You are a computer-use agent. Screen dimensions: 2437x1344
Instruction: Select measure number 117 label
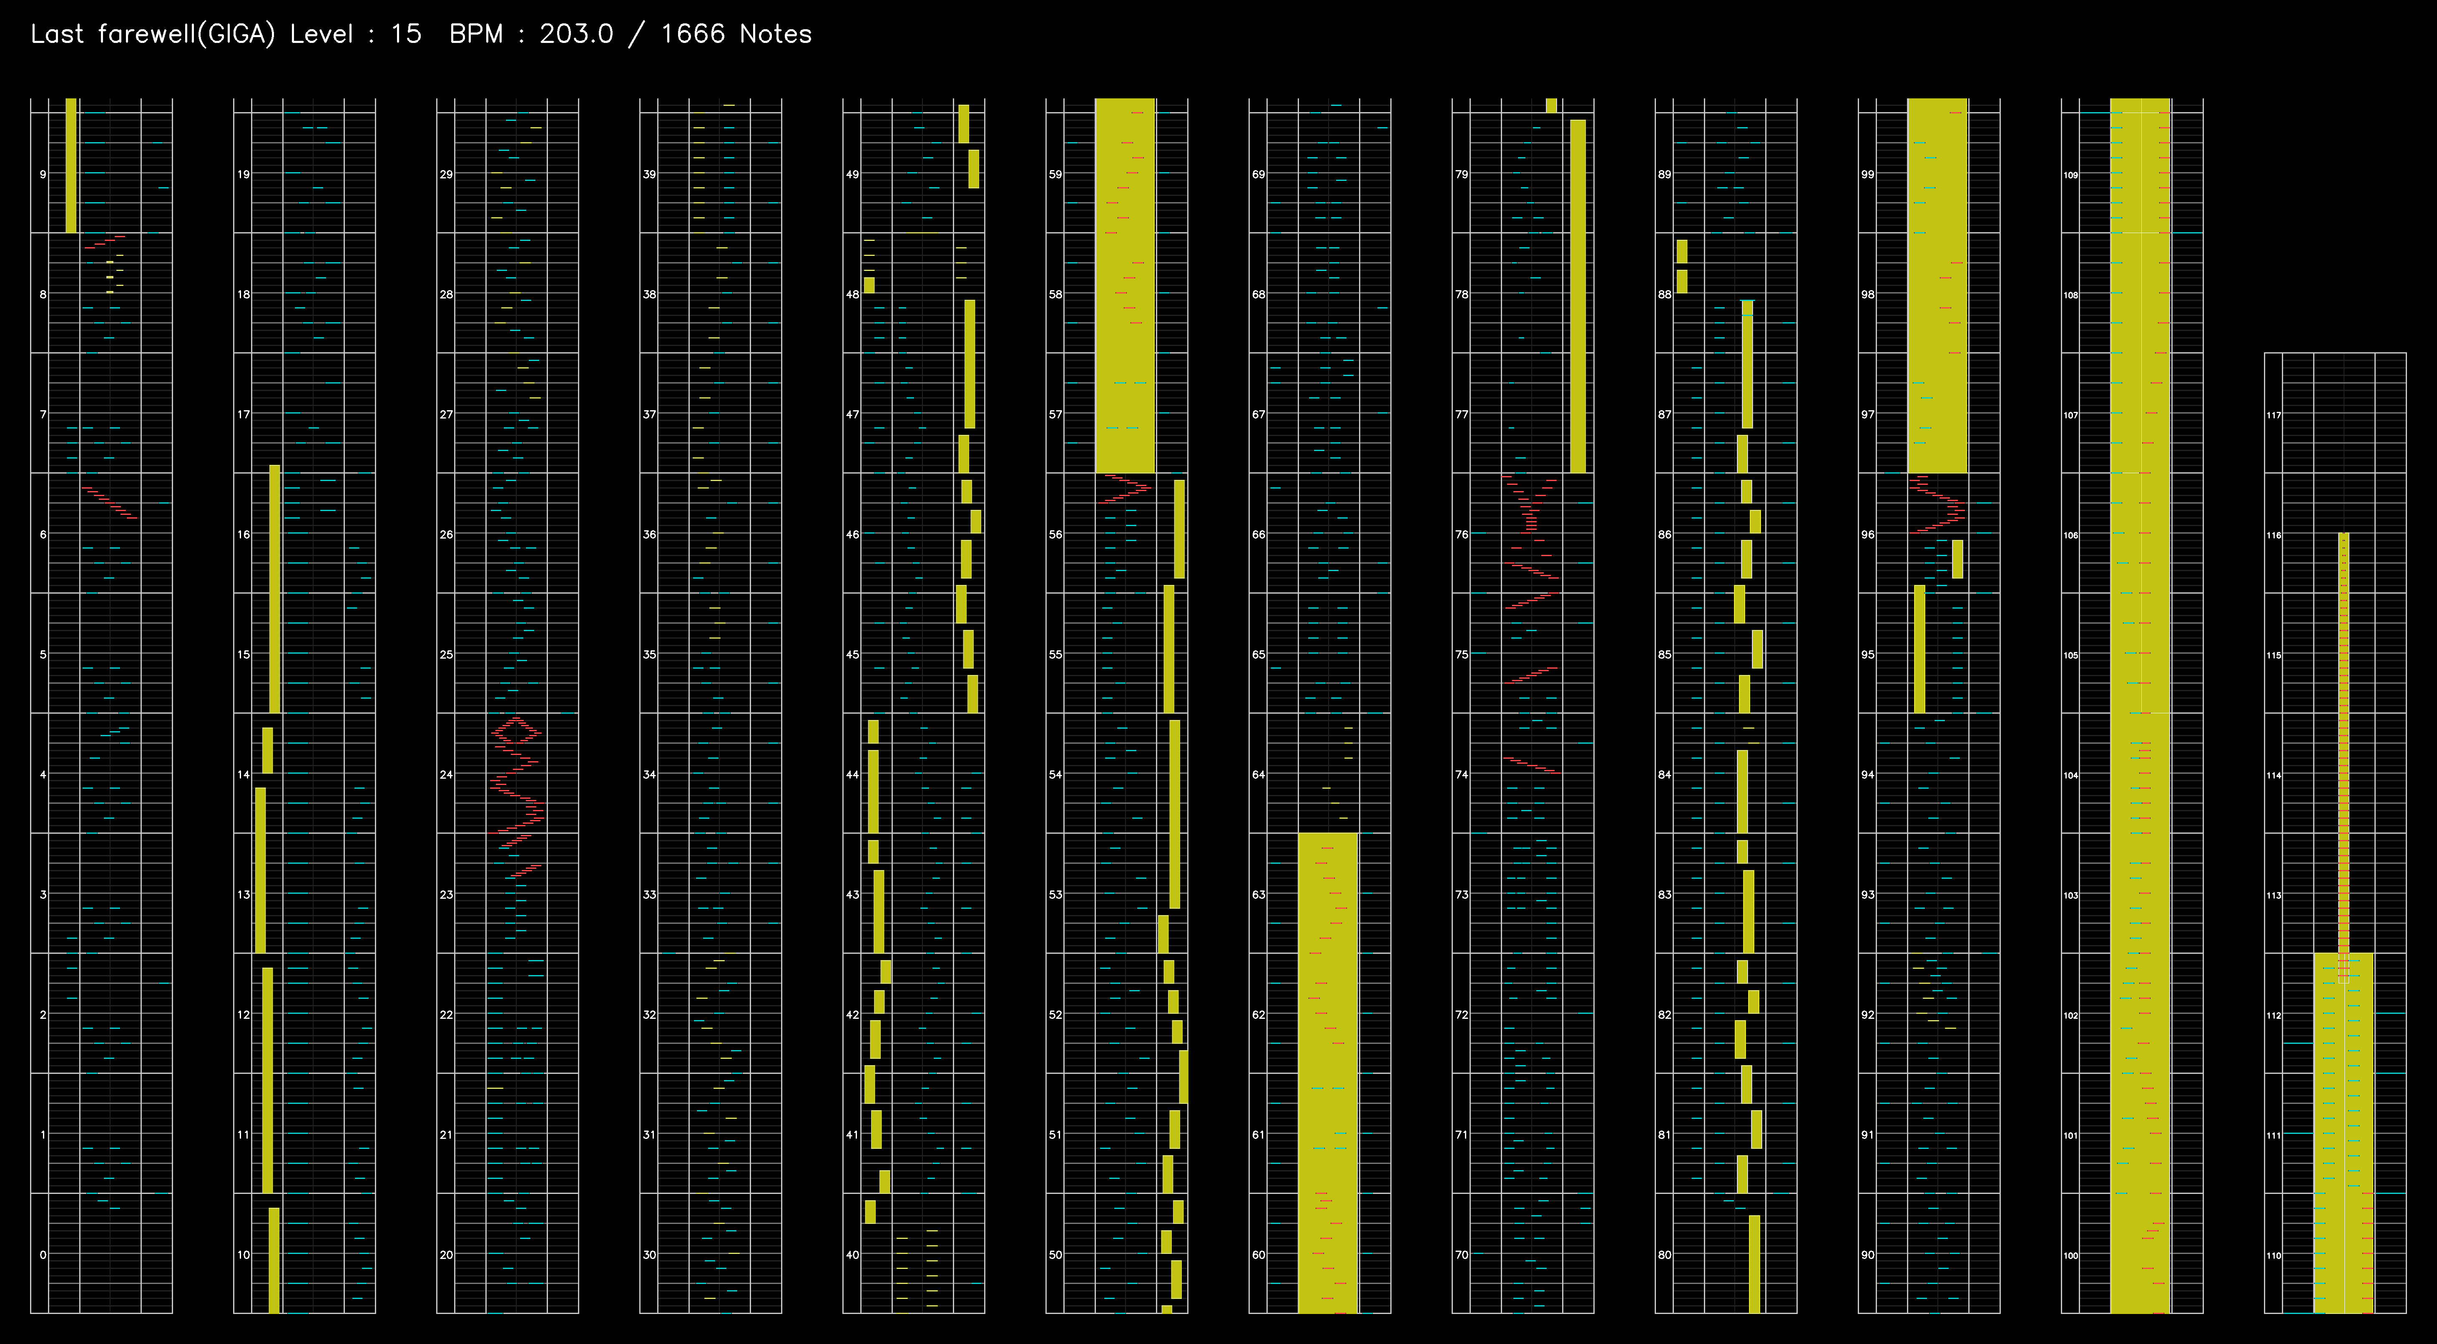pos(2274,415)
